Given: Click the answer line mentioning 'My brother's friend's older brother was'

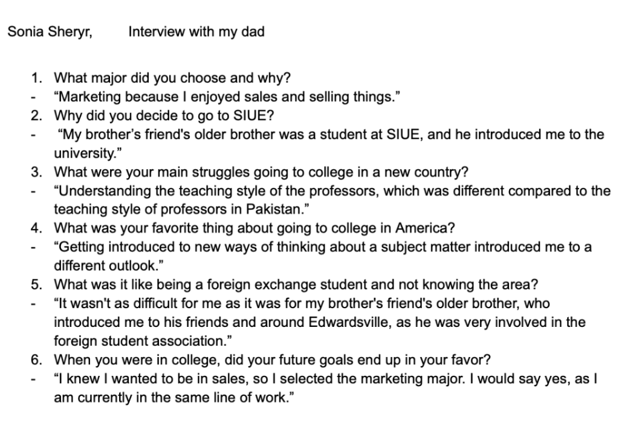Looking at the screenshot, I should pyautogui.click(x=331, y=135).
